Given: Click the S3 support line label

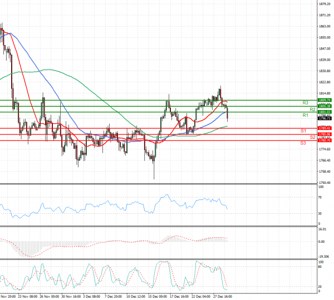Looking at the screenshot, I should pos(303,143).
